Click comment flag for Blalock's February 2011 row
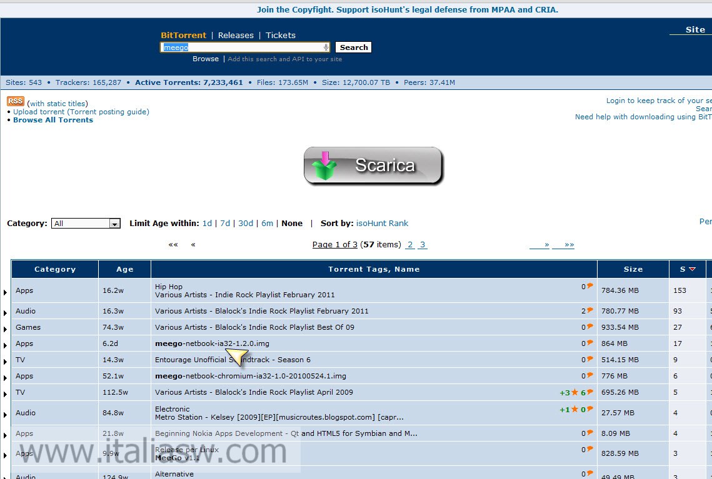 pos(590,310)
